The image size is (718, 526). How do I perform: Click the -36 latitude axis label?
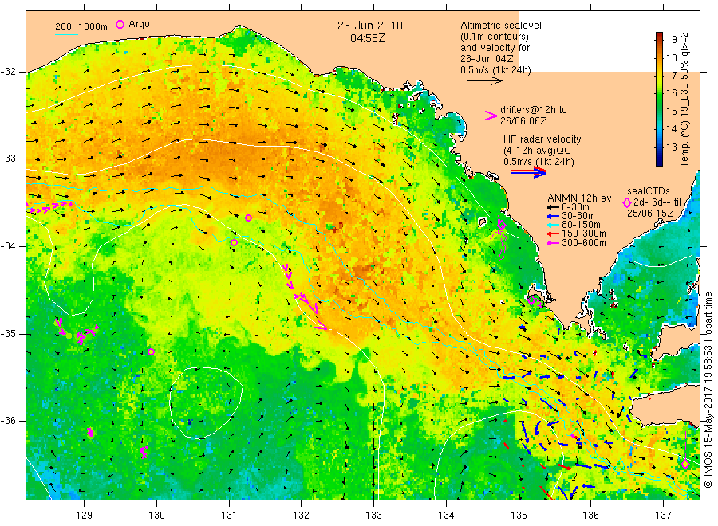9,421
